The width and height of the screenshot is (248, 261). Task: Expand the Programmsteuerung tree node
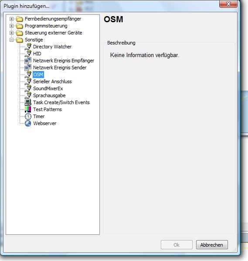pyautogui.click(x=11, y=26)
